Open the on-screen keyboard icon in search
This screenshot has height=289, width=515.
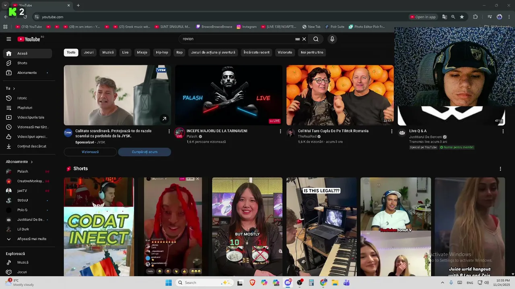(297, 39)
